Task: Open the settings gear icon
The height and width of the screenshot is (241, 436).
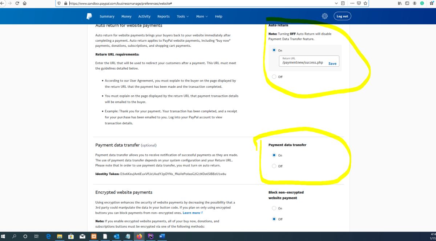Action: 325,16
